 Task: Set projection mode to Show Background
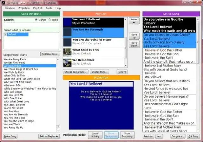111,135
